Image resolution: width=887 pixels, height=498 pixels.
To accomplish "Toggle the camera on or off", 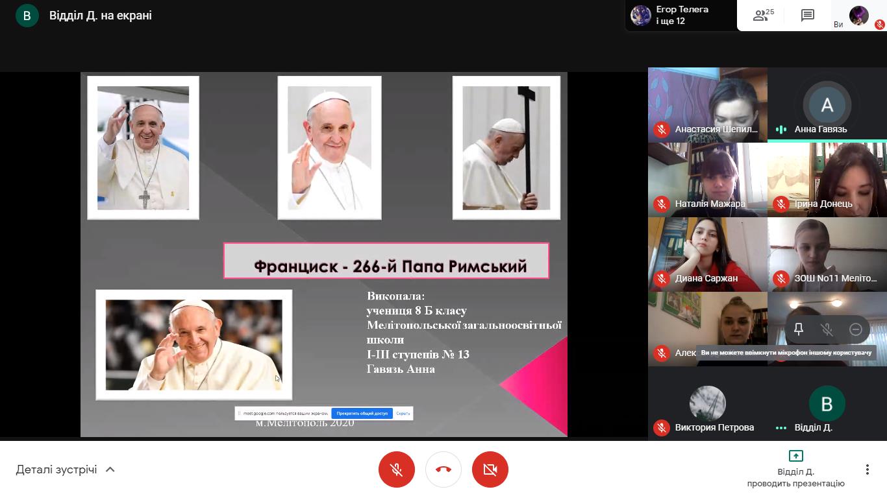I will (490, 469).
